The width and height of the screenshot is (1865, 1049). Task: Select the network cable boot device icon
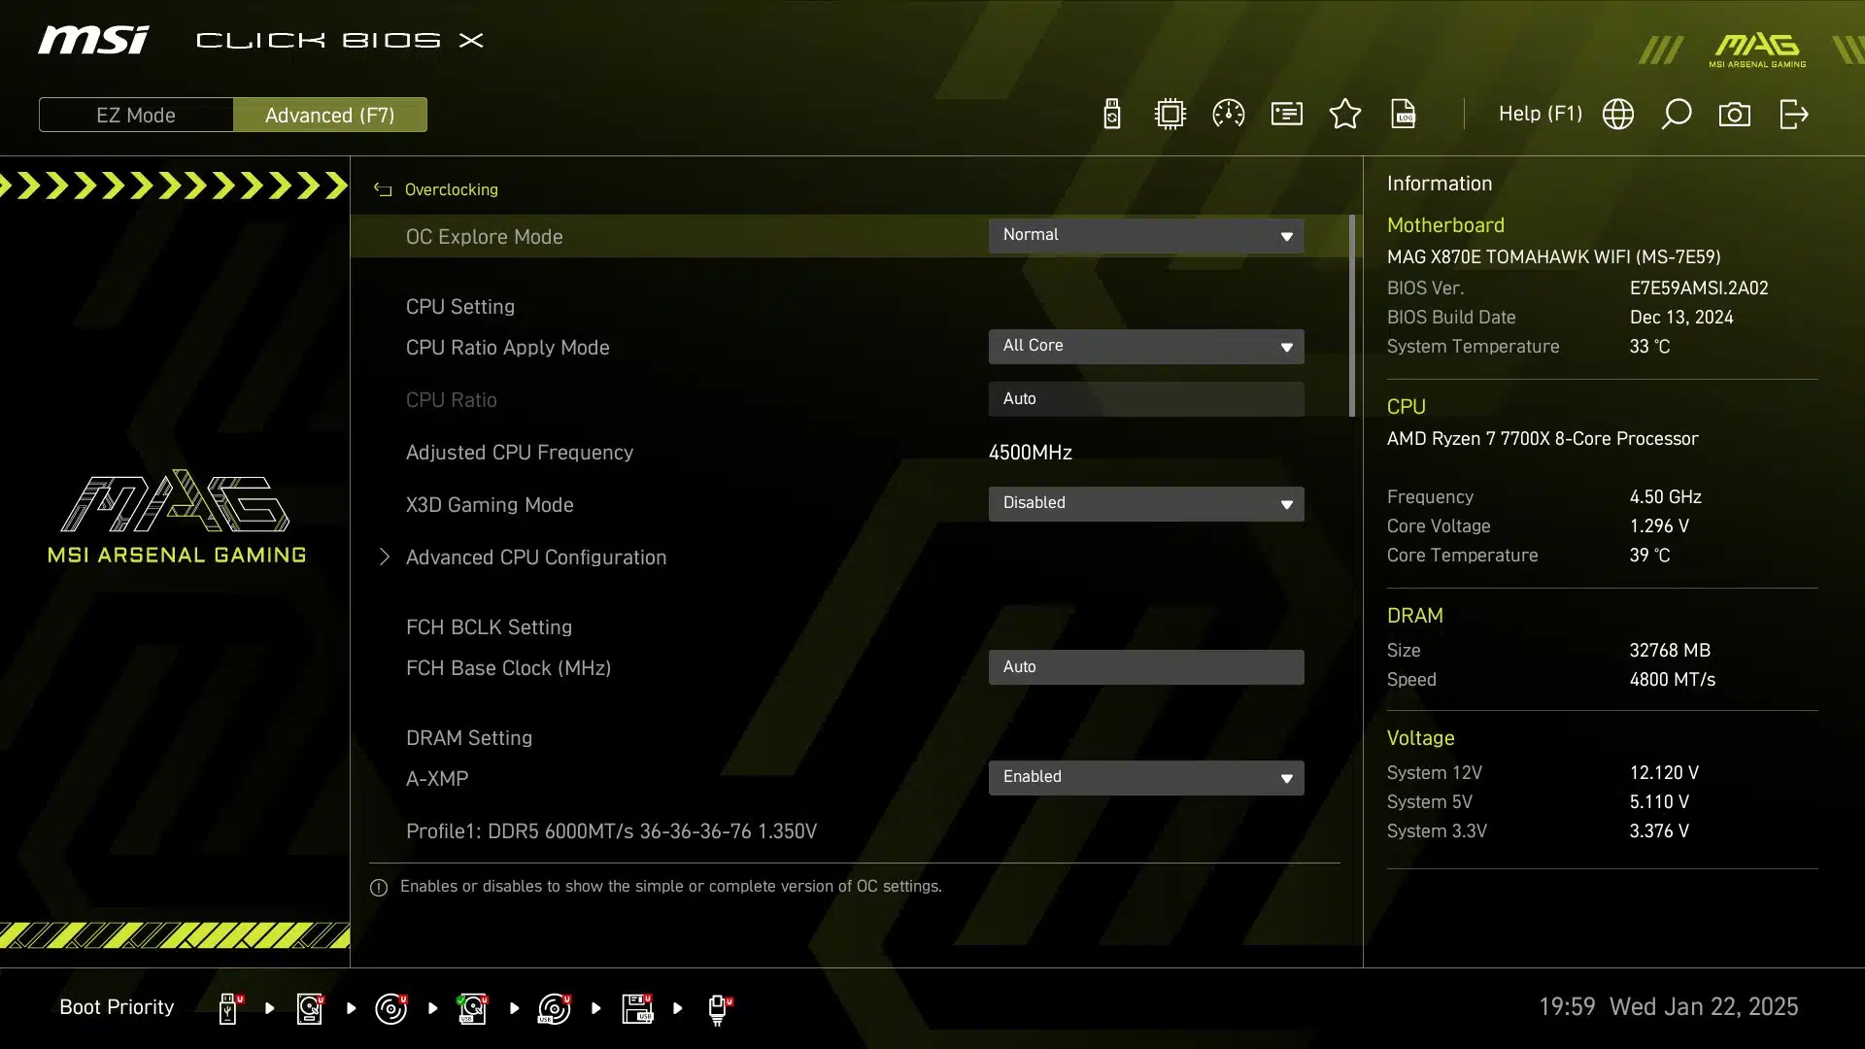[719, 1009]
